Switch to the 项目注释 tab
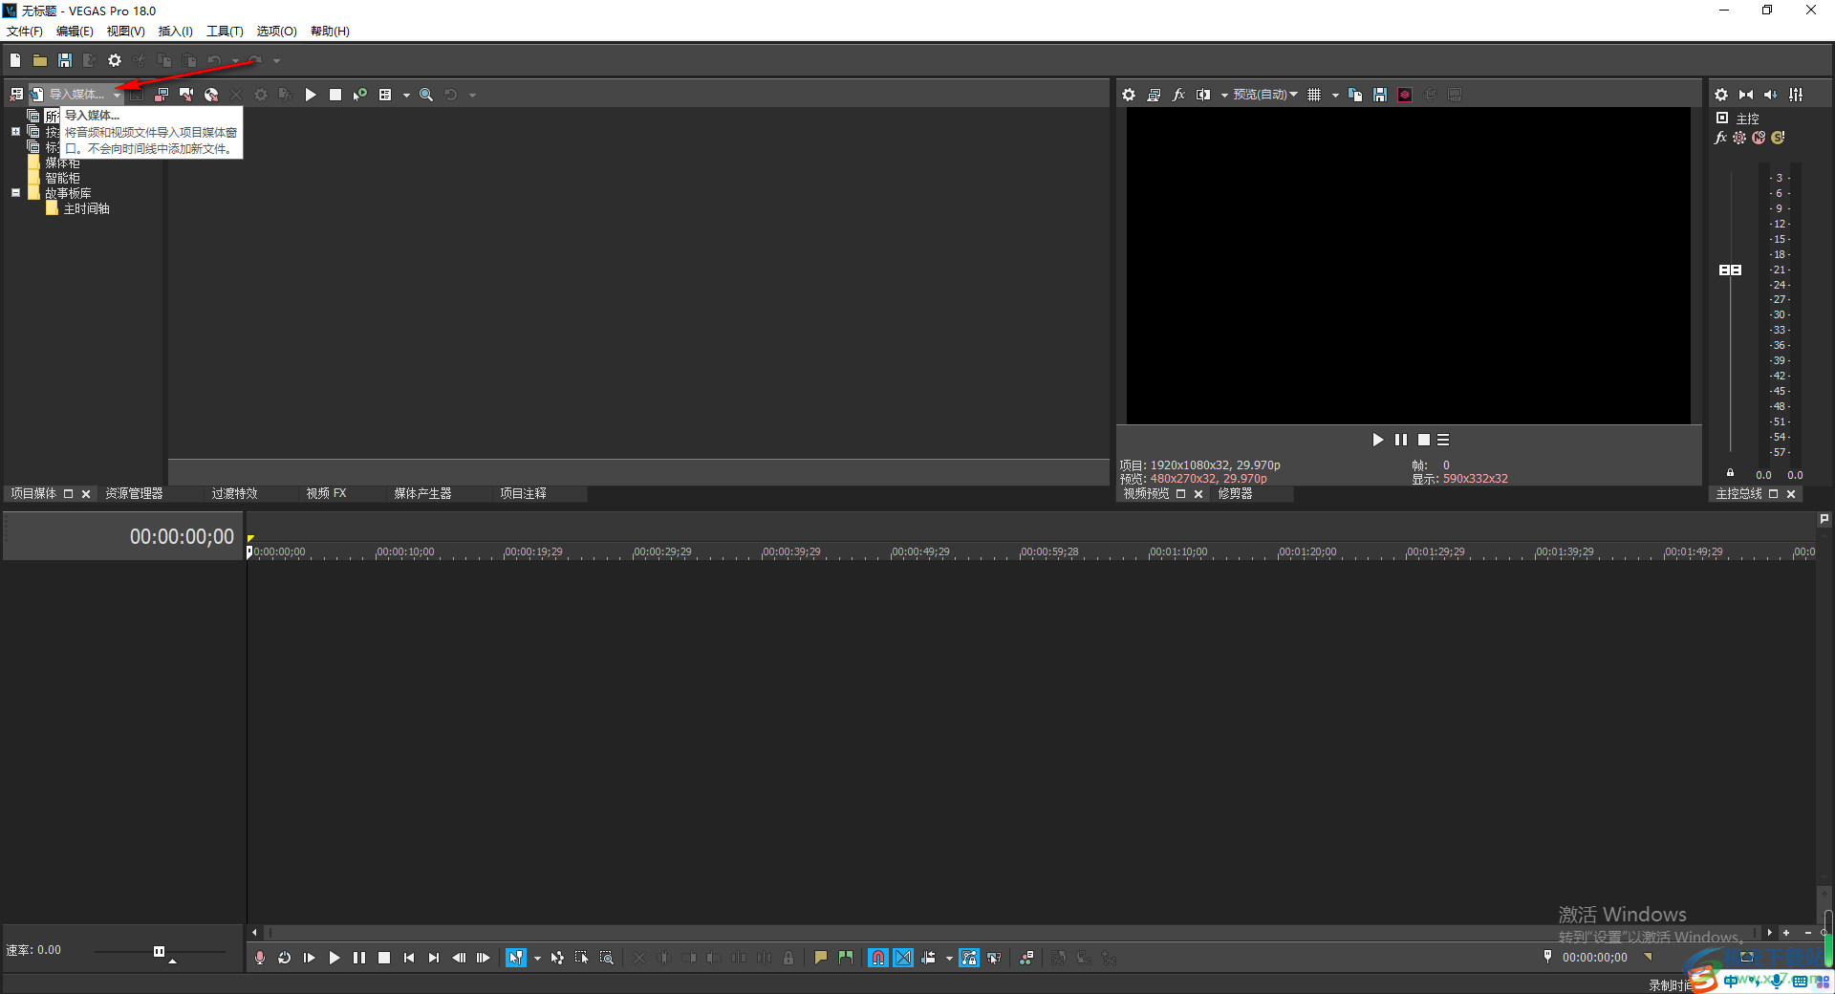 pyautogui.click(x=523, y=494)
